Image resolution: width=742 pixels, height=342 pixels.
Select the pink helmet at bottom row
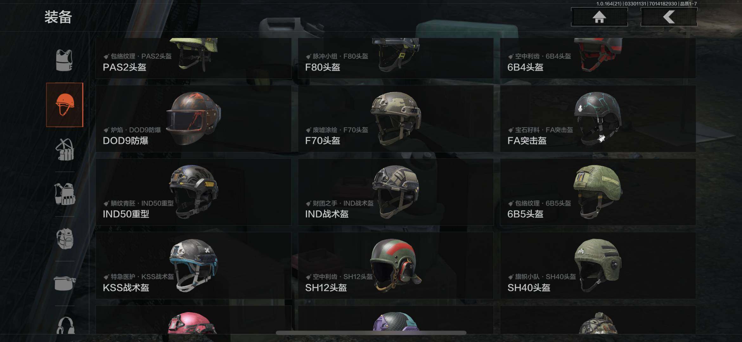193,320
